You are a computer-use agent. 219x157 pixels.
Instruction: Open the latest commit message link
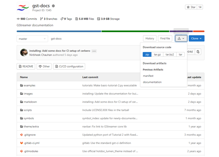pos(60,51)
